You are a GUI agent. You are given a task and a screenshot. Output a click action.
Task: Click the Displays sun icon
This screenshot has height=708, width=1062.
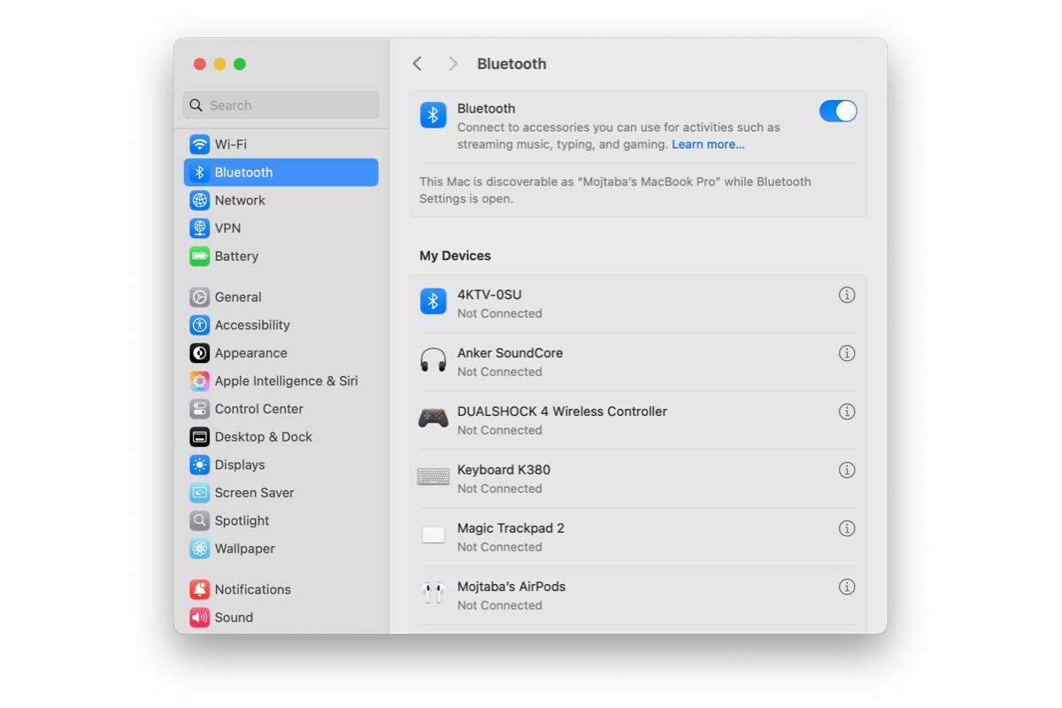(x=200, y=465)
